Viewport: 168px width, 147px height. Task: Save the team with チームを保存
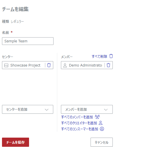click(x=16, y=142)
